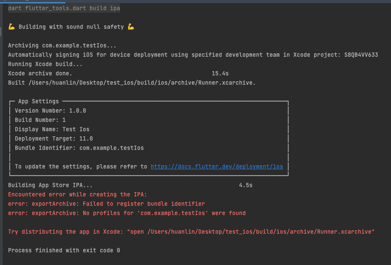391x265 pixels.
Task: Click the 'Process finished with exit code 0' line
Action: (64, 250)
